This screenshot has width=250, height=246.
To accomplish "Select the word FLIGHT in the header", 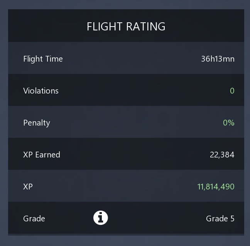I will [105, 27].
